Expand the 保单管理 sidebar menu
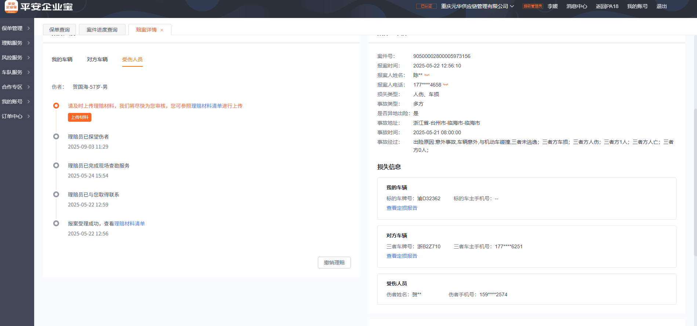The width and height of the screenshot is (697, 326). 16,28
